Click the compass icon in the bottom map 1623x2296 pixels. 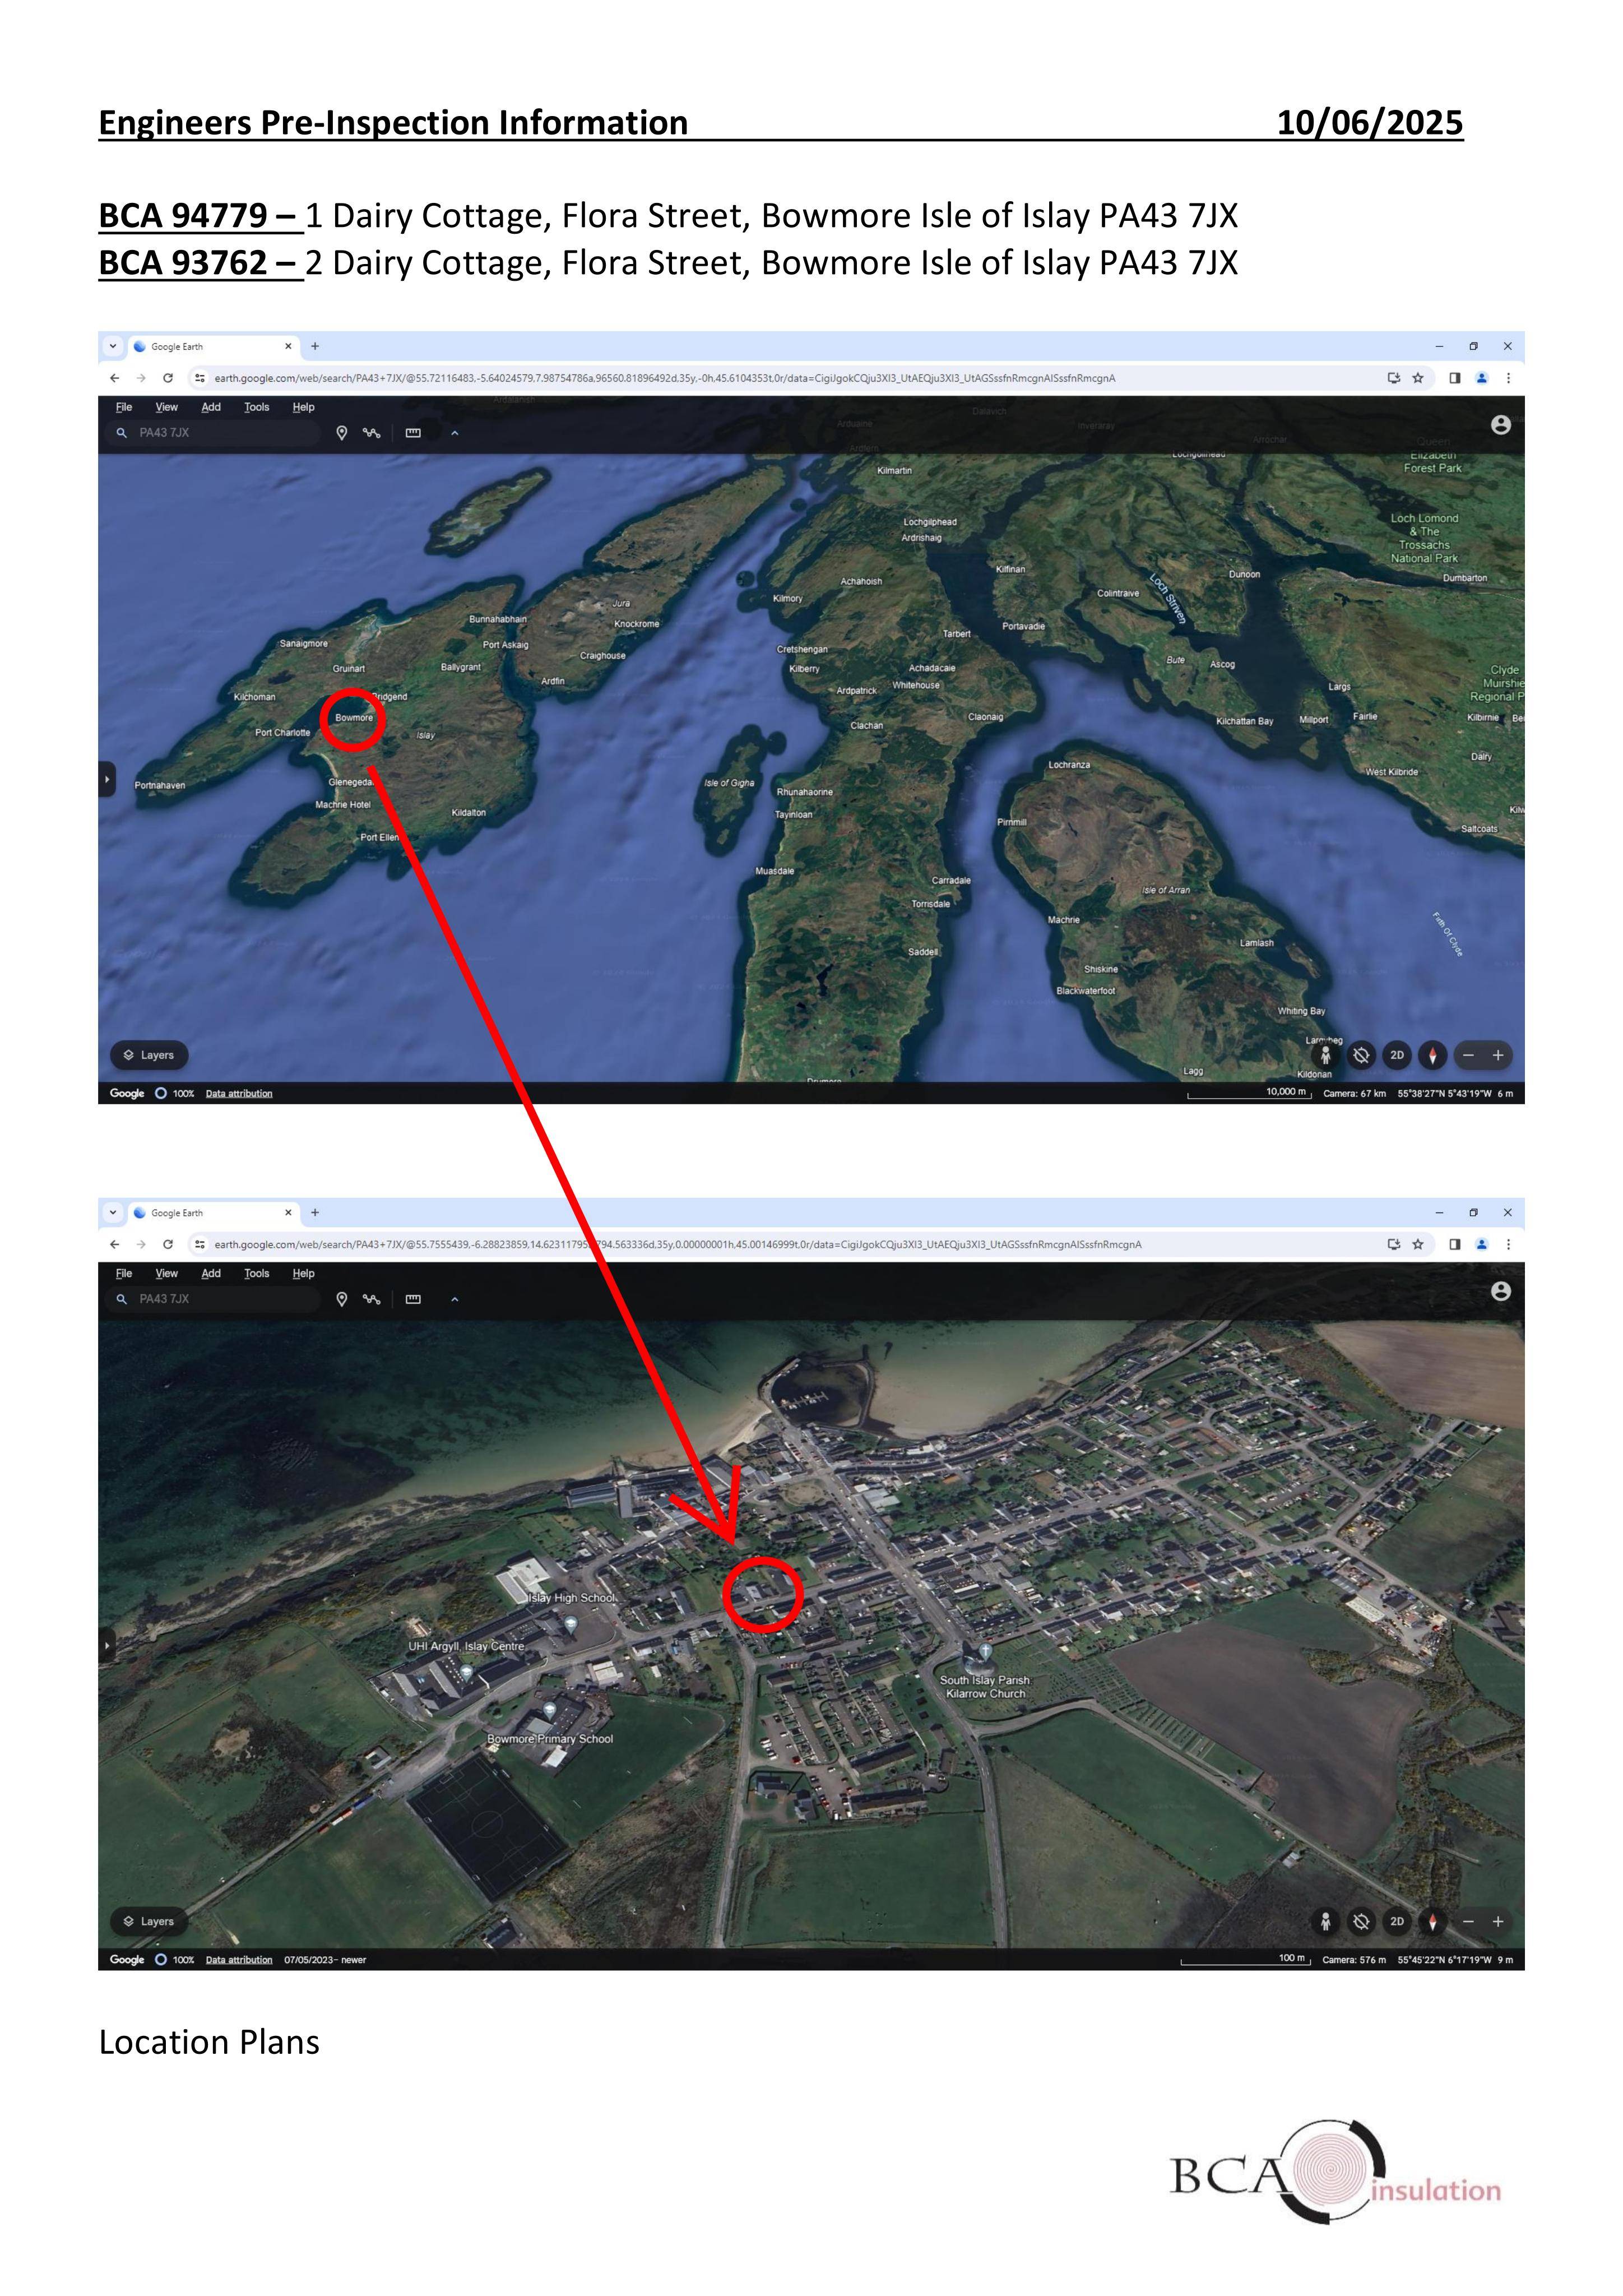coord(1433,1921)
